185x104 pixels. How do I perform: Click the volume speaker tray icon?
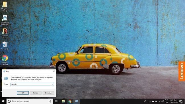pos(163,101)
